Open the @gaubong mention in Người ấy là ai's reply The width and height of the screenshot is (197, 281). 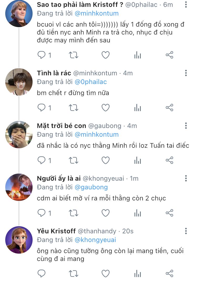tap(91, 187)
